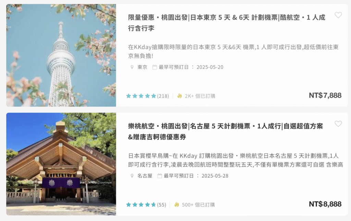Favorite the Nagoya flight ticket with heart icon
The image size is (351, 221).
point(338,124)
